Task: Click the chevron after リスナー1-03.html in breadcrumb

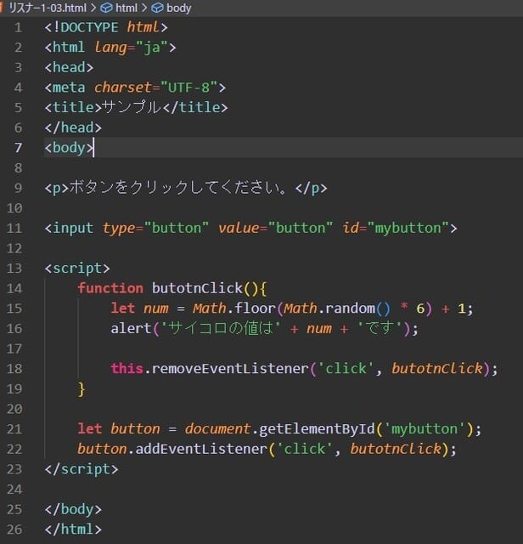Action: click(93, 8)
